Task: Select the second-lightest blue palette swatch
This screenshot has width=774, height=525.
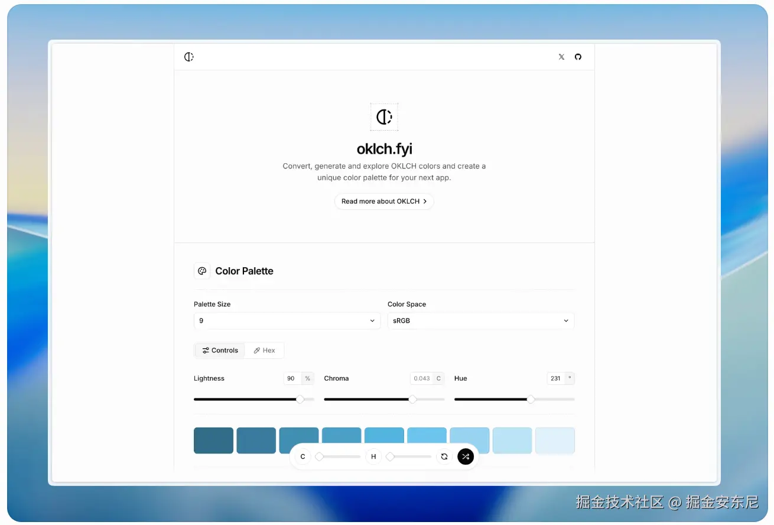Action: coord(512,440)
